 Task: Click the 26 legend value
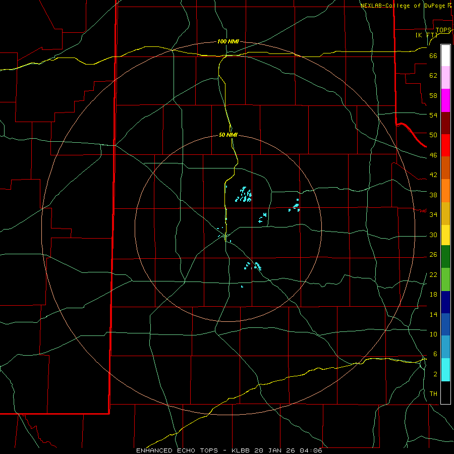433,255
